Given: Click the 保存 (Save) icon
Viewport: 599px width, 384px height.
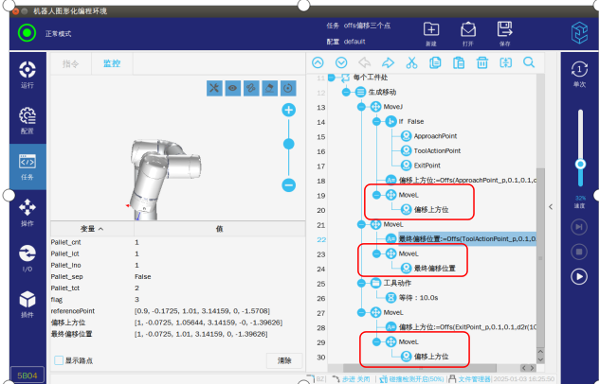Looking at the screenshot, I should tap(504, 32).
